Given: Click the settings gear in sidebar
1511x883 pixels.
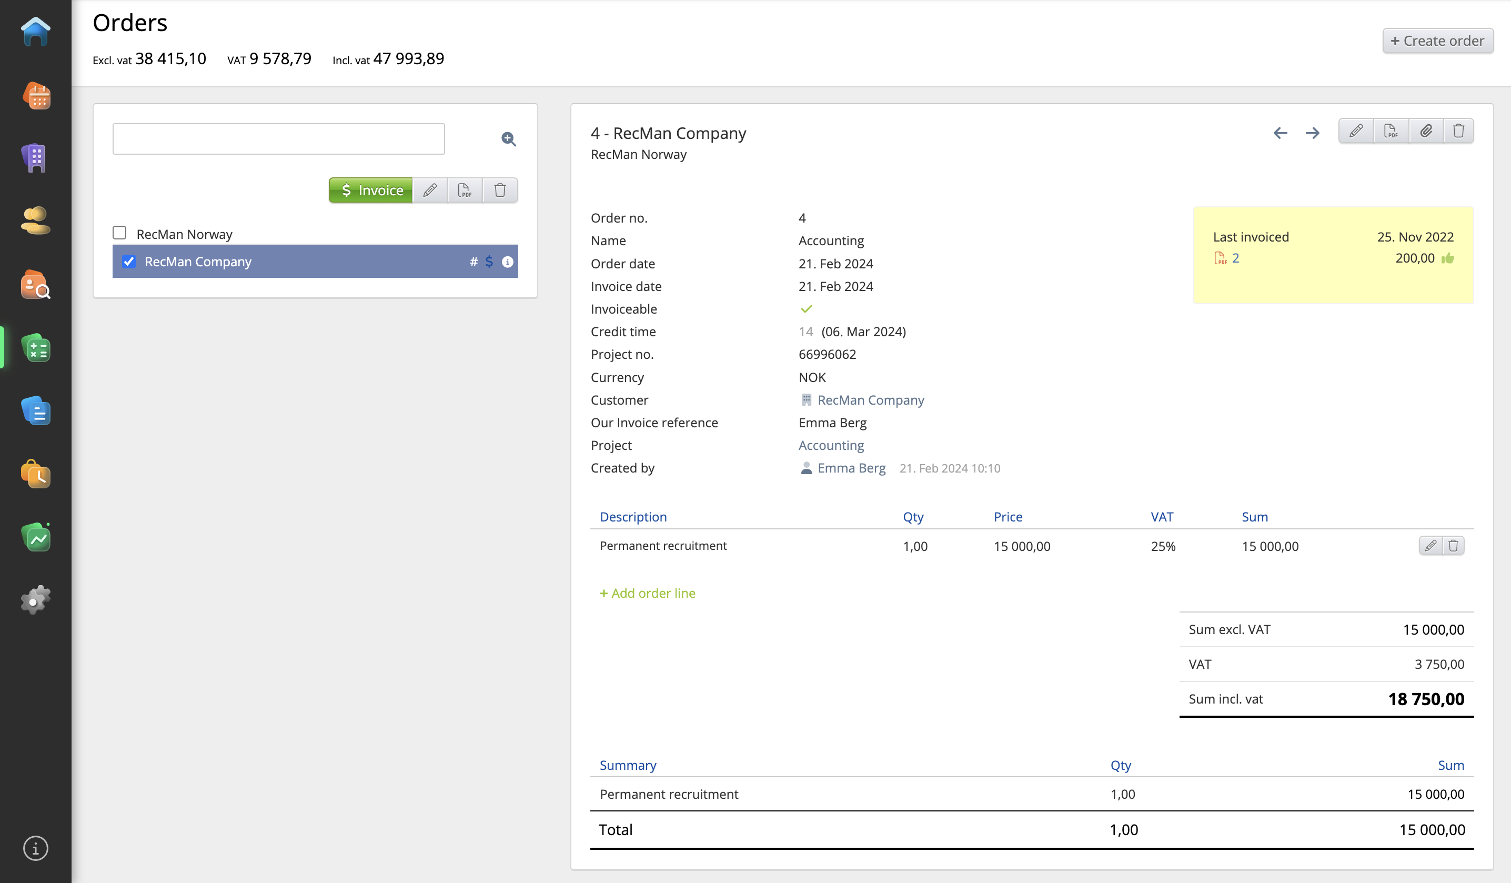Looking at the screenshot, I should coord(35,600).
